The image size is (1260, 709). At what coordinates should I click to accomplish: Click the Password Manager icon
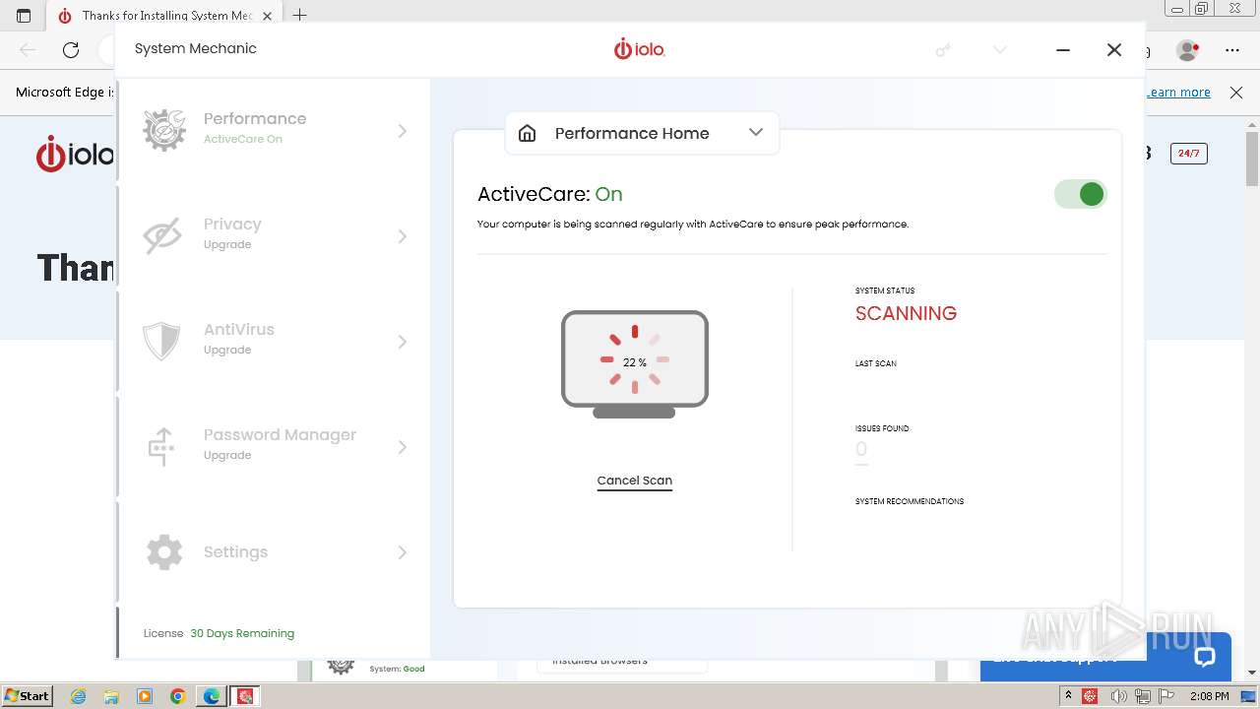161,446
